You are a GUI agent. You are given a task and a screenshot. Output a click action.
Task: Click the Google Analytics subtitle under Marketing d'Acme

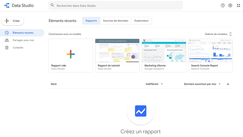[x=154, y=69]
